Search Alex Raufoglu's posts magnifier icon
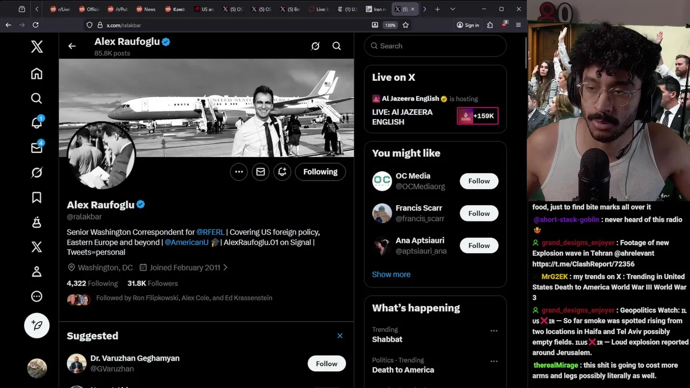 (336, 46)
